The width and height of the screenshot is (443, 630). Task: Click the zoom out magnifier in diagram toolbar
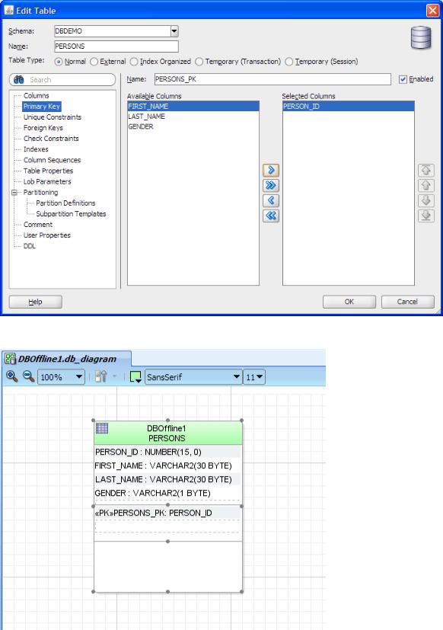[28, 376]
